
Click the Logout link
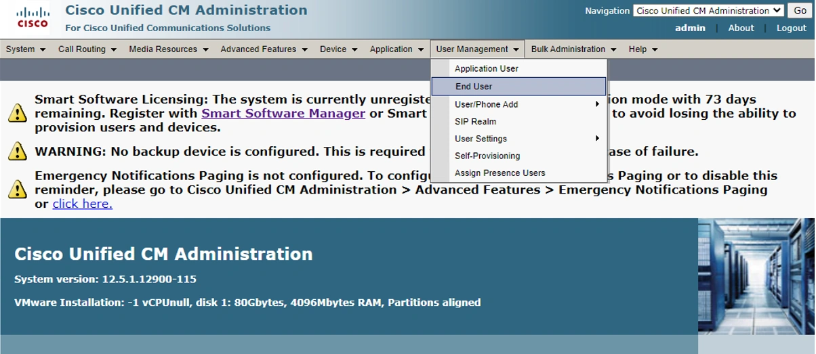[792, 28]
